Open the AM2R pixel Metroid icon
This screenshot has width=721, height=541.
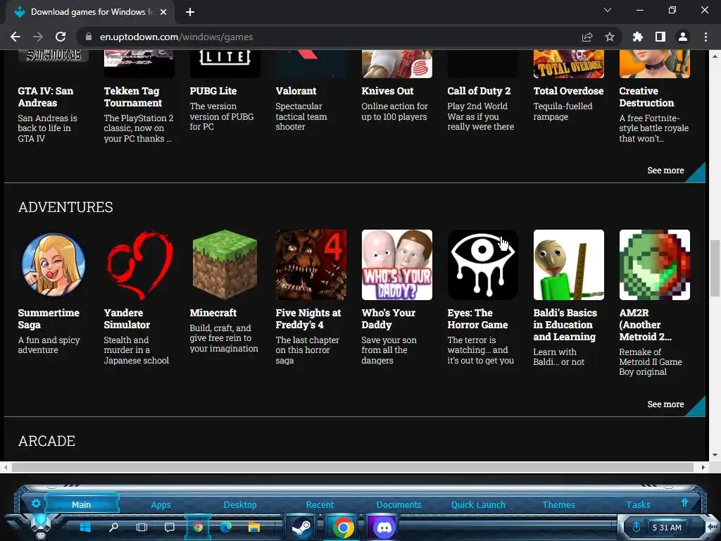(x=655, y=265)
